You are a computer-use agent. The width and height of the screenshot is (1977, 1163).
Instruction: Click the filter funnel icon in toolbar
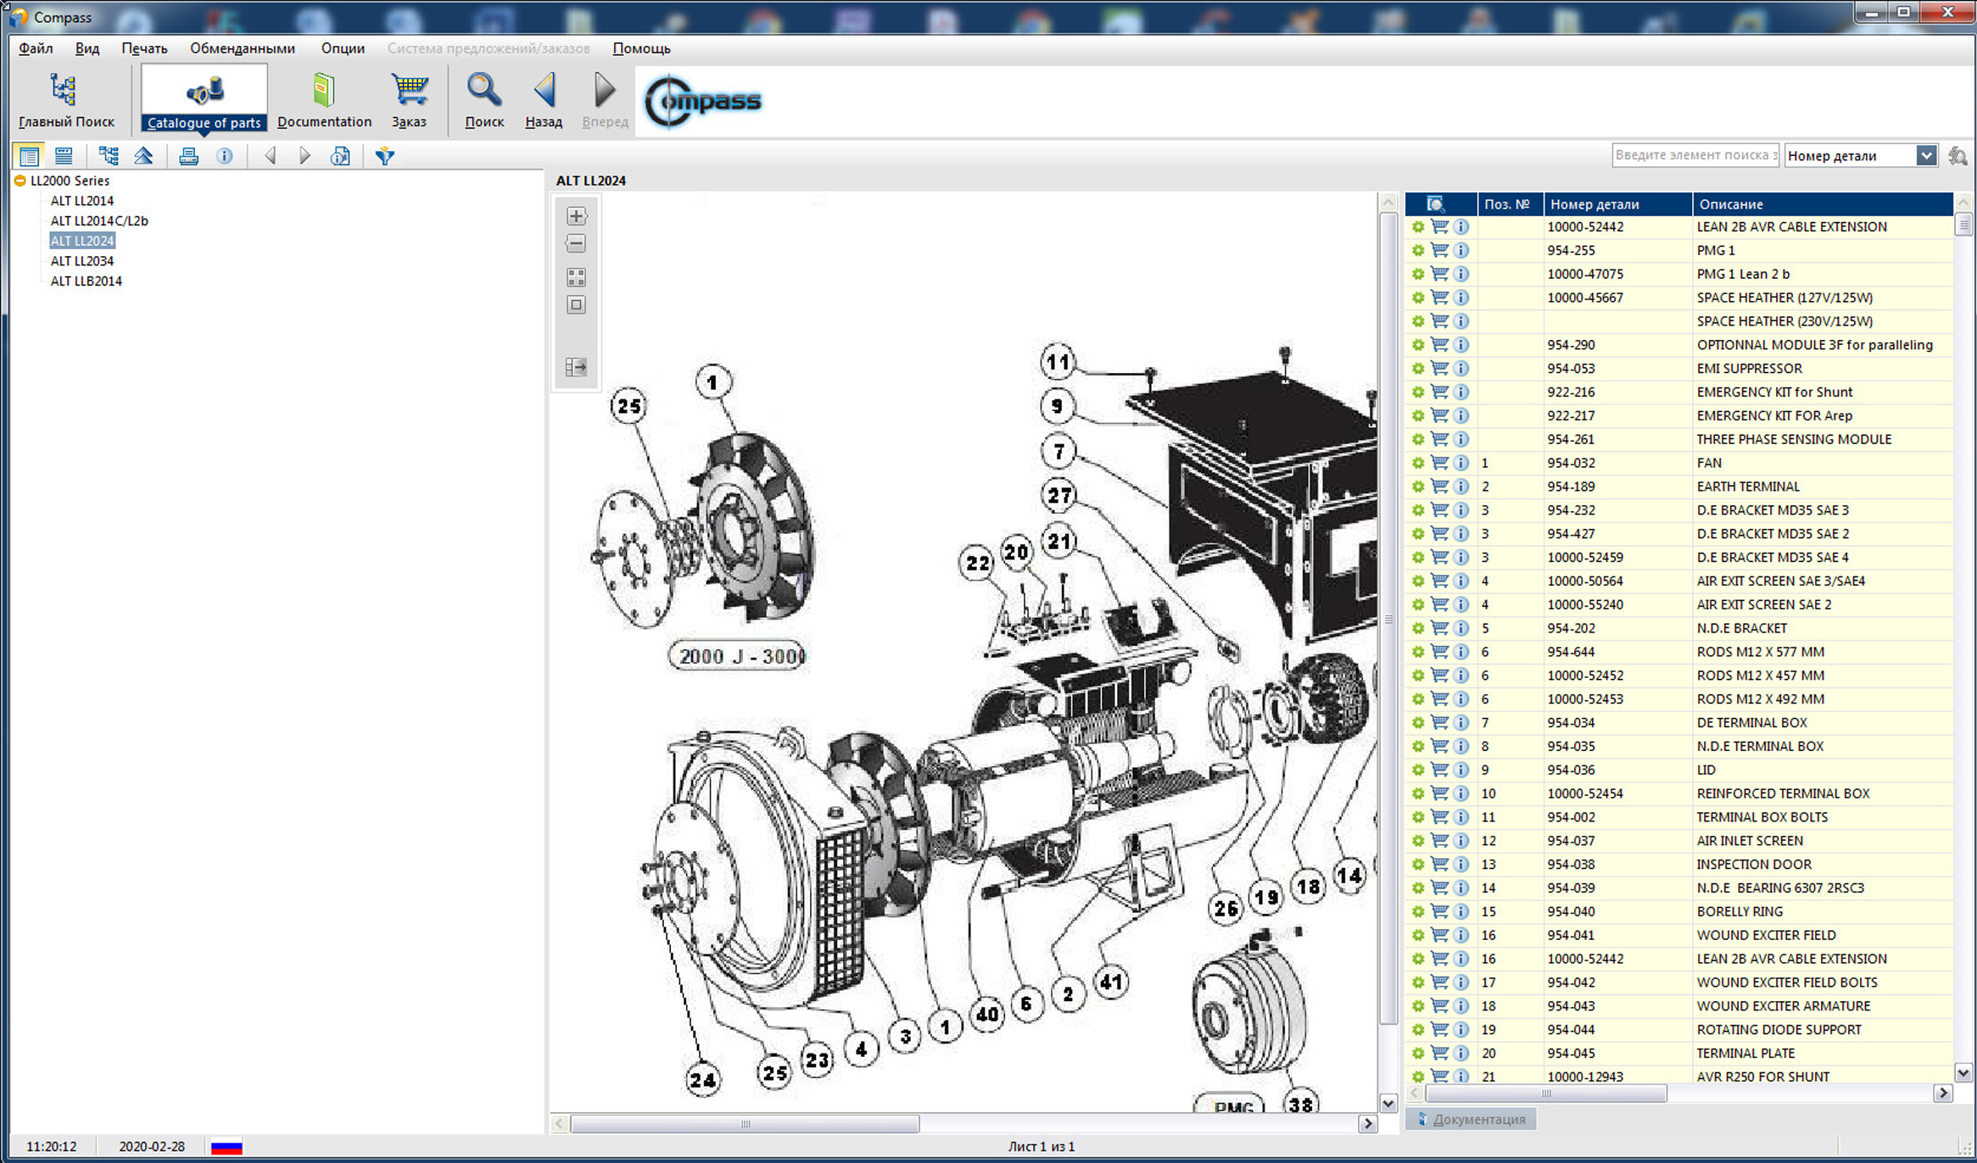click(x=385, y=156)
